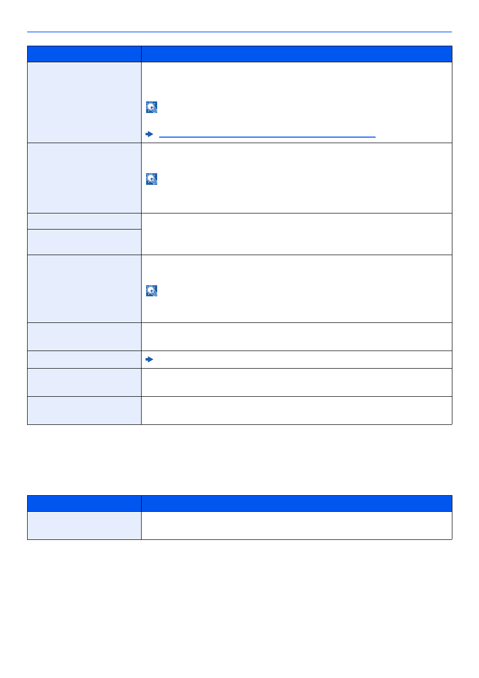479x678 pixels.
Task: Click the light-blue item cell in the lower table
Action: click(x=84, y=526)
